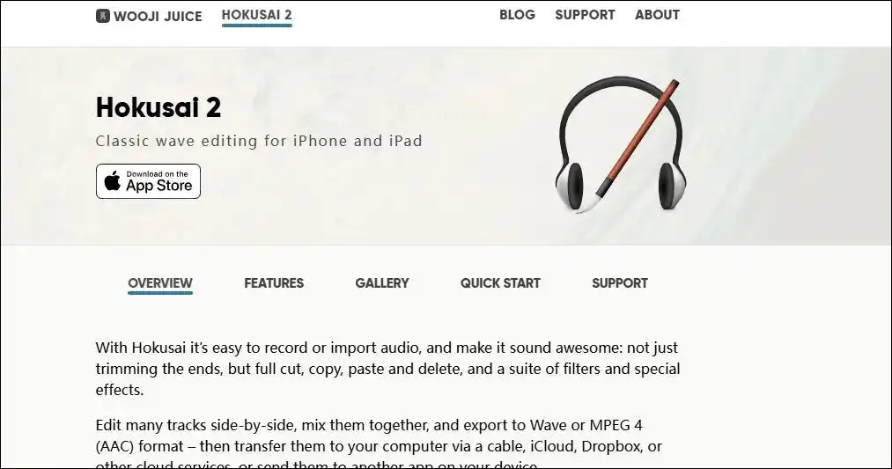This screenshot has width=892, height=469.
Task: Switch to the OVERVIEW tab
Action: (x=160, y=283)
